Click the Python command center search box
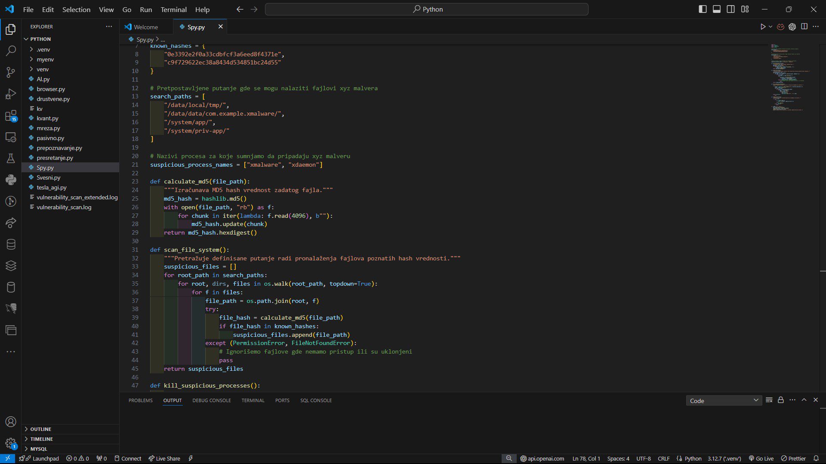826x464 pixels. pos(427,9)
